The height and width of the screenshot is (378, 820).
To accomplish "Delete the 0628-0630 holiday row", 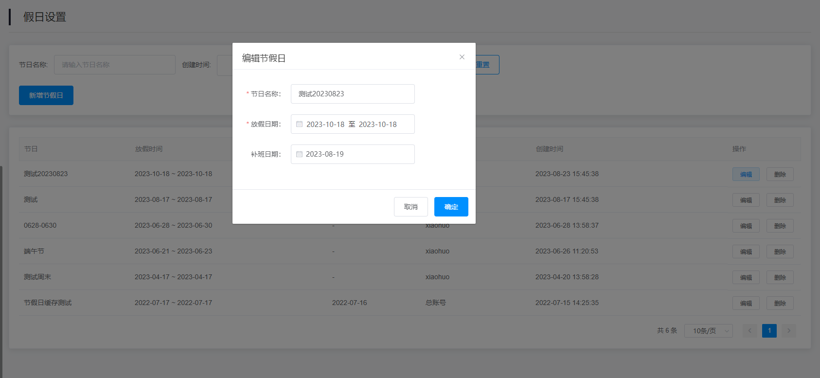I will tap(780, 226).
